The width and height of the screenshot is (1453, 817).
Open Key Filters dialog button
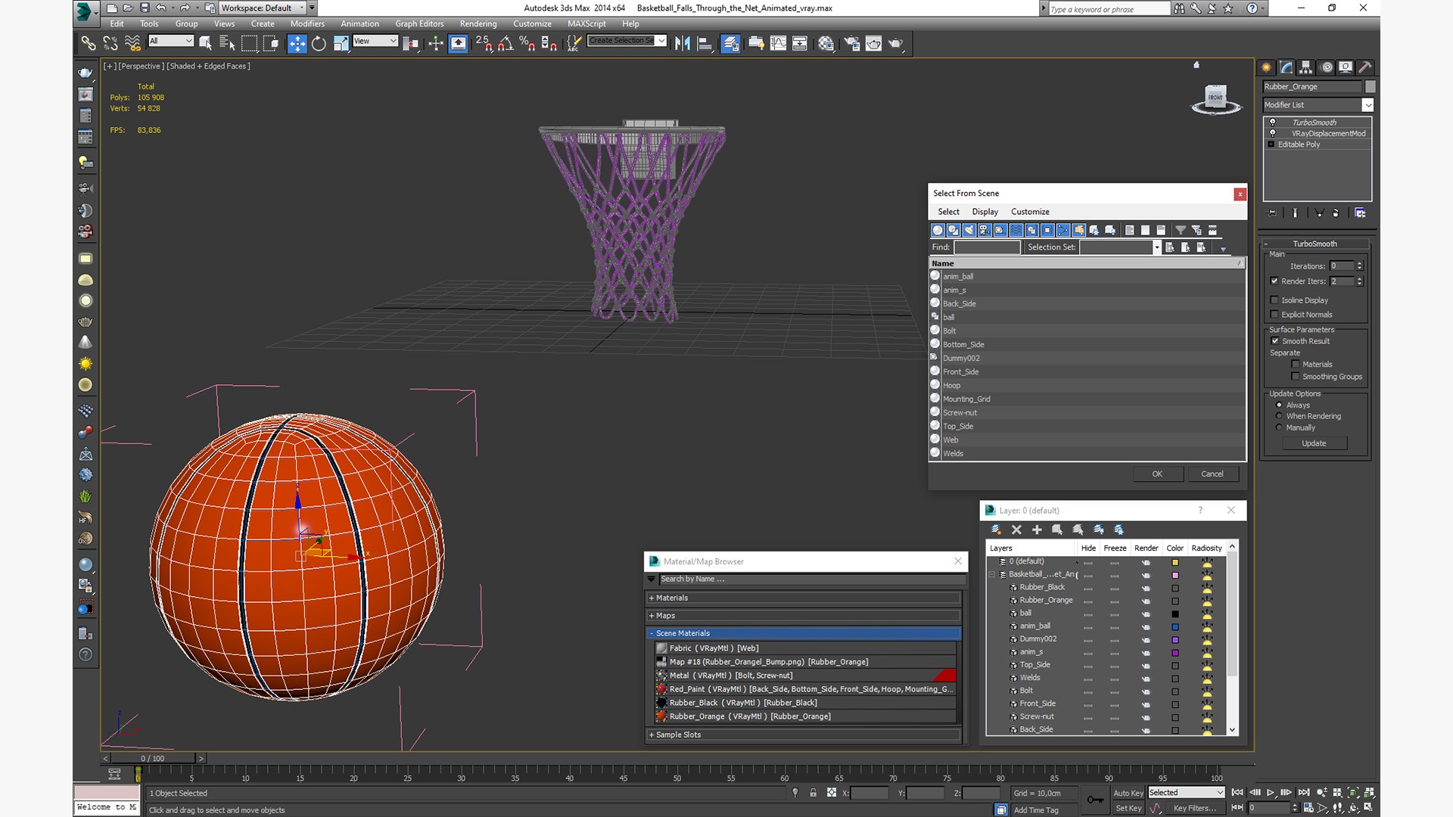point(1195,808)
